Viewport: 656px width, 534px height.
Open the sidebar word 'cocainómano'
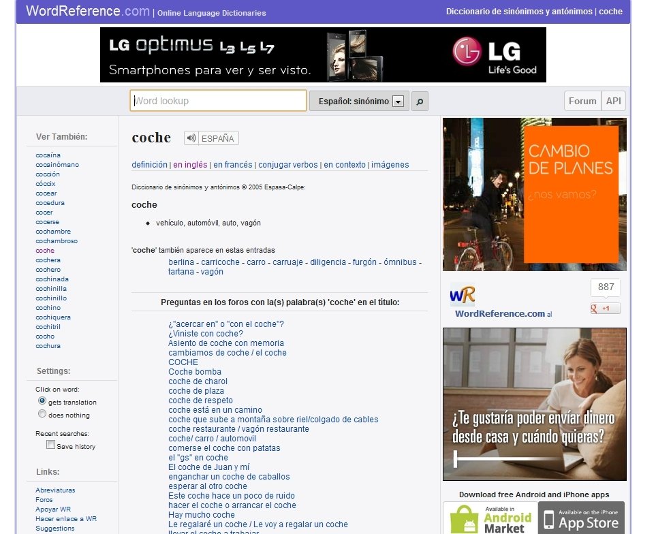coord(57,165)
